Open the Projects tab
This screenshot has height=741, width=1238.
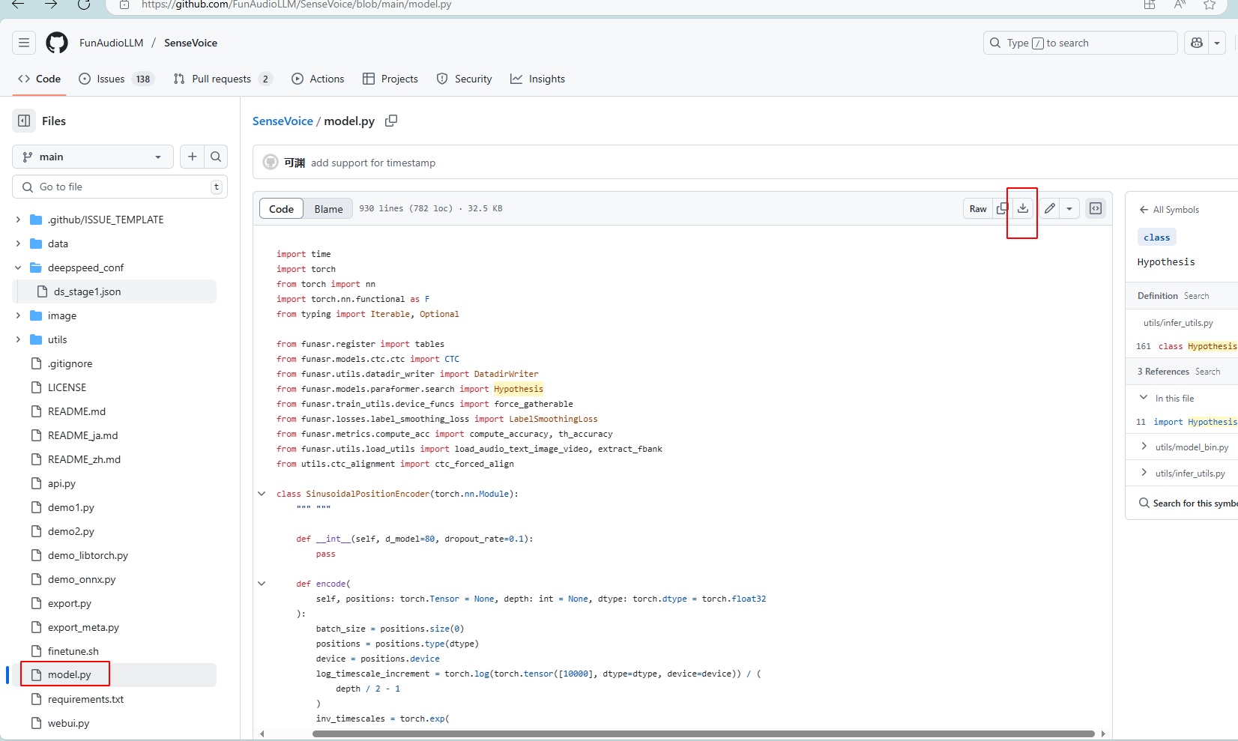[x=390, y=79]
